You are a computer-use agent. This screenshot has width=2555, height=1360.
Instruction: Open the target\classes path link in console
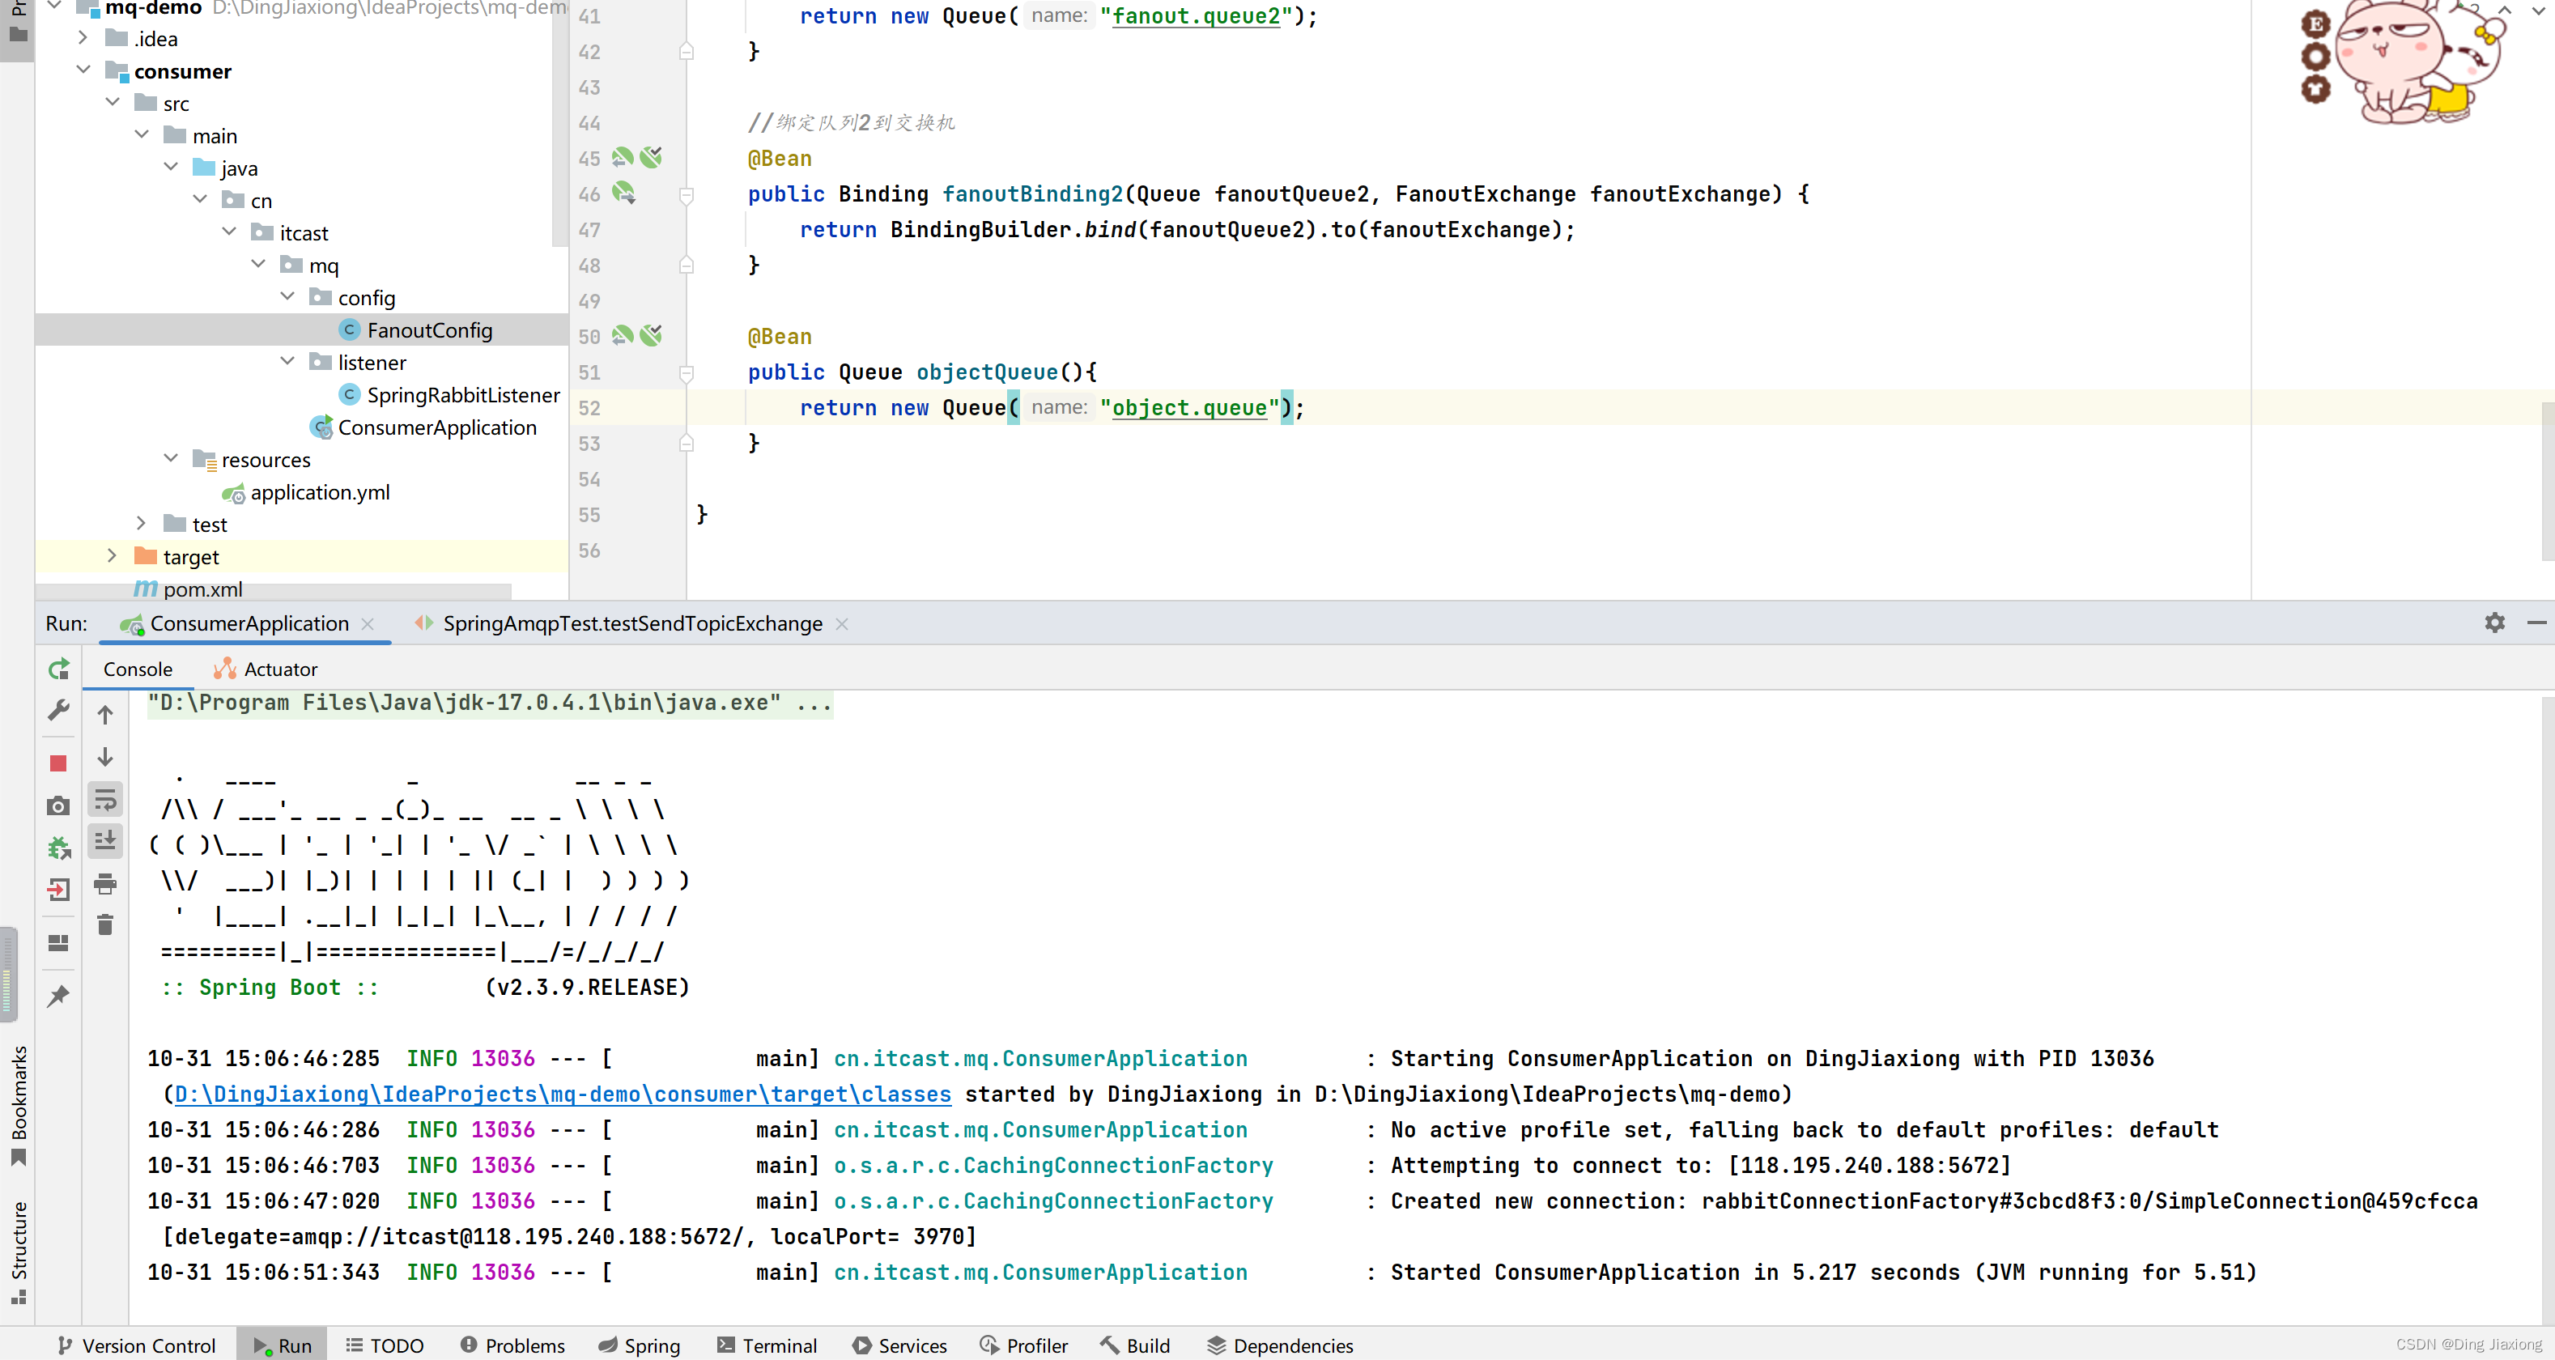pyautogui.click(x=563, y=1093)
